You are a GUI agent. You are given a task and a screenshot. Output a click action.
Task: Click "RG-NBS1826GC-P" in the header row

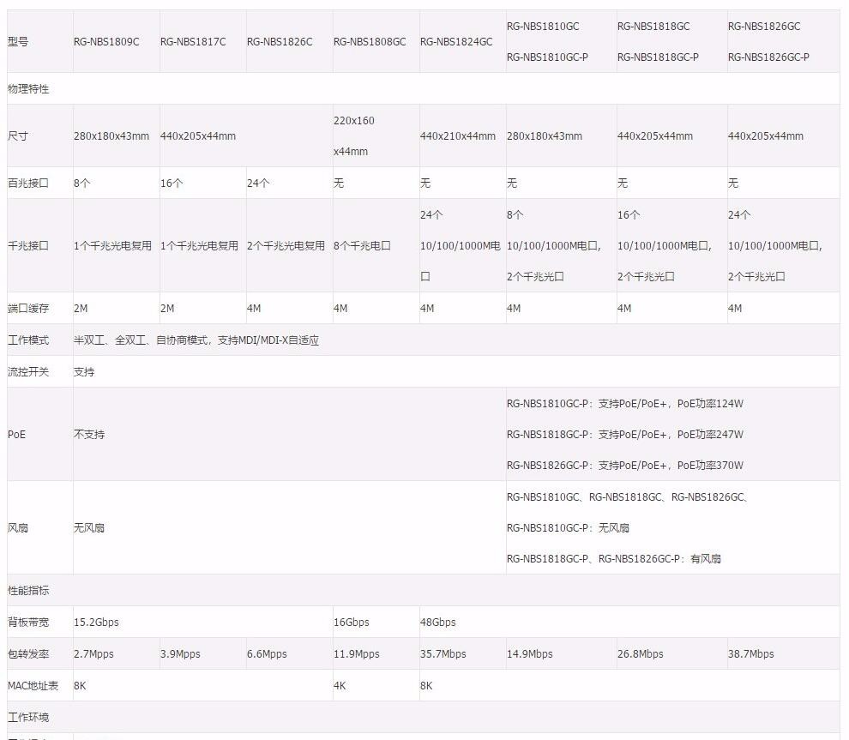tap(768, 57)
